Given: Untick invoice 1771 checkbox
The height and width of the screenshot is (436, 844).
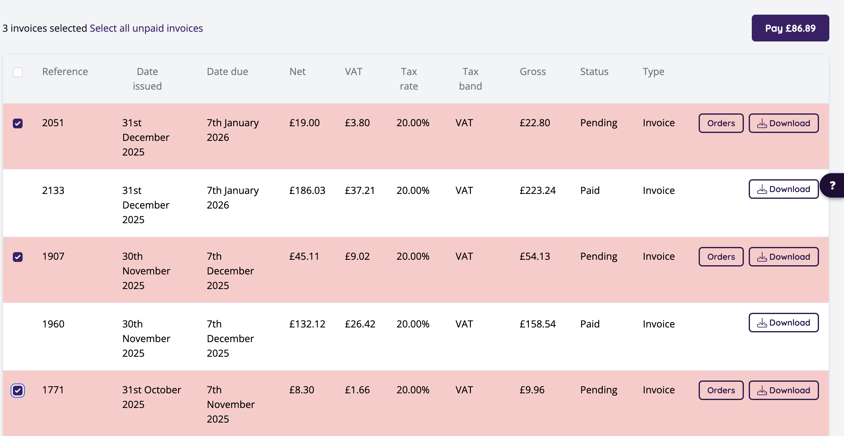Looking at the screenshot, I should pyautogui.click(x=18, y=390).
